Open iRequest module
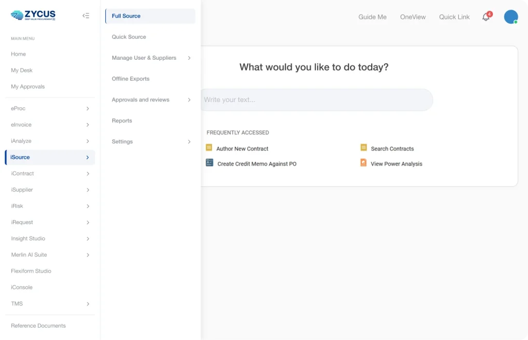528x340 pixels. pyautogui.click(x=22, y=223)
